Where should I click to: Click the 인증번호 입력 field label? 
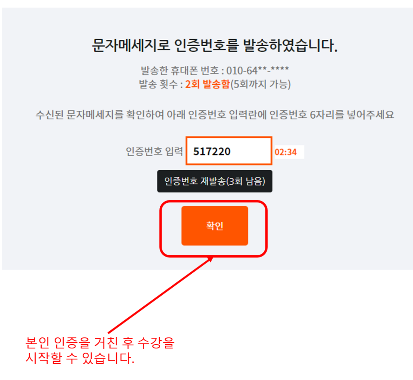(x=154, y=151)
